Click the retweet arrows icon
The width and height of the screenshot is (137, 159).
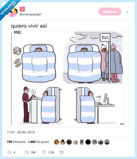point(27,152)
